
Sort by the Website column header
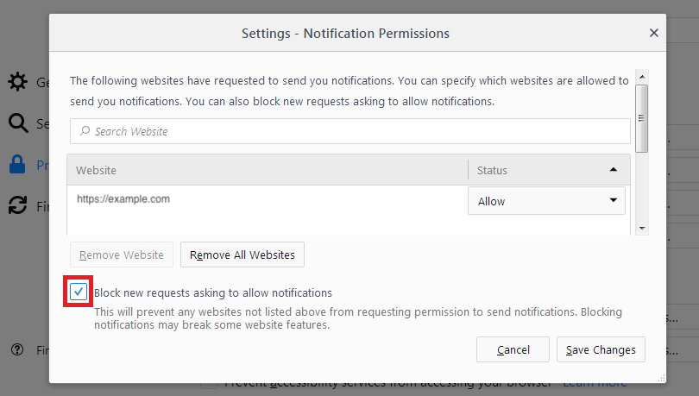pyautogui.click(x=268, y=170)
